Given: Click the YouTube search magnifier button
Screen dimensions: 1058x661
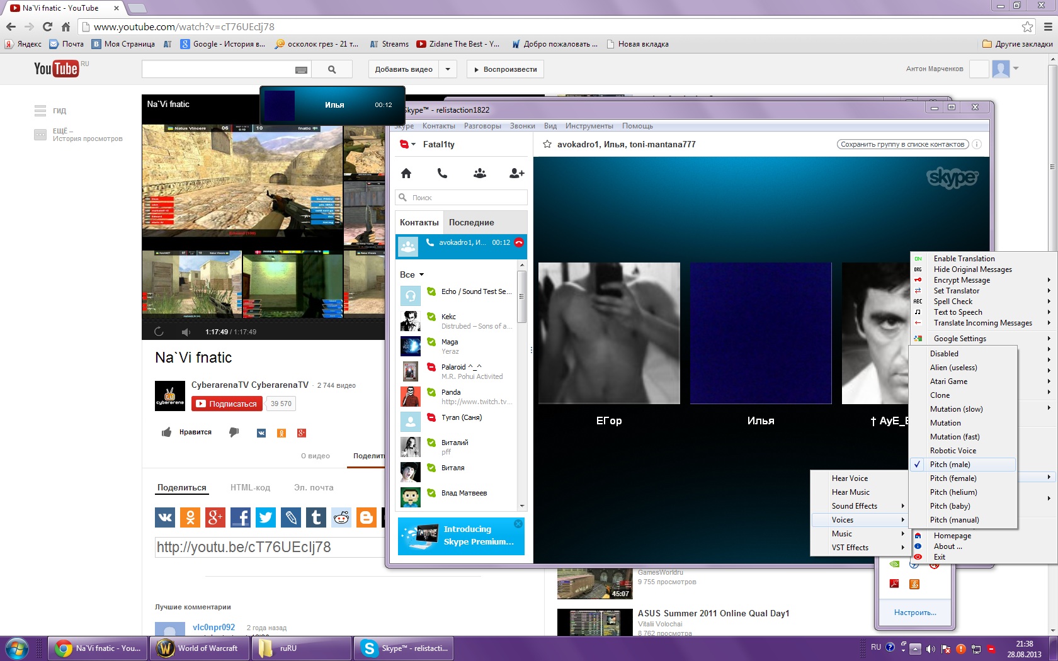Looking at the screenshot, I should pos(332,69).
